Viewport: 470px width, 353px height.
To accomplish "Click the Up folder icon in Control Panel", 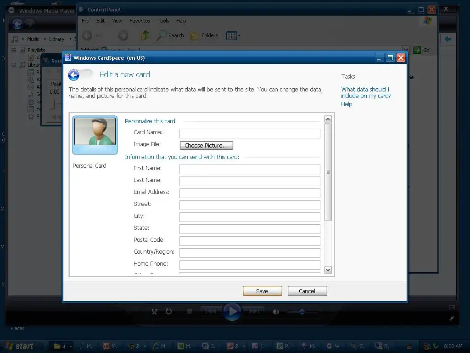I will click(145, 35).
